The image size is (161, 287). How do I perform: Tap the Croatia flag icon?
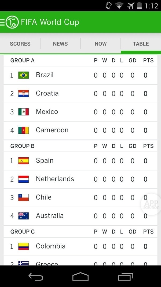(x=24, y=94)
